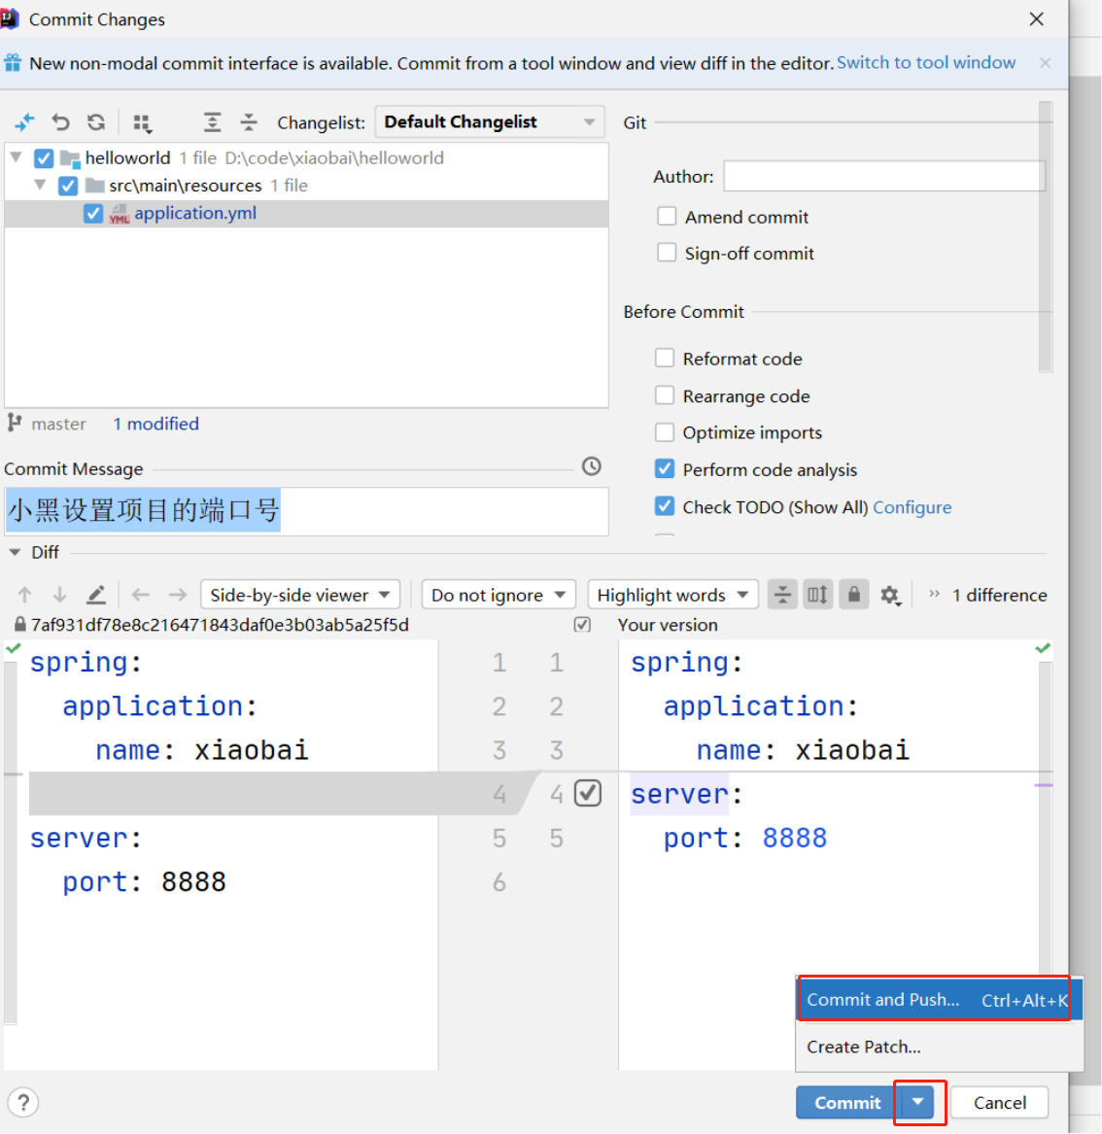Enable Reformat code checkbox
This screenshot has height=1134, width=1102.
(x=665, y=358)
